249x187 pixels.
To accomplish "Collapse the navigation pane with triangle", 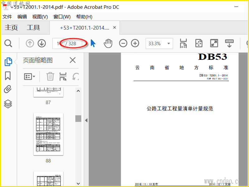I will coord(86,120).
